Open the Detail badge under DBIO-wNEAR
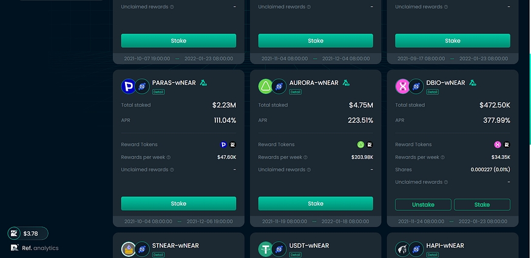This screenshot has width=531, height=258. click(433, 92)
